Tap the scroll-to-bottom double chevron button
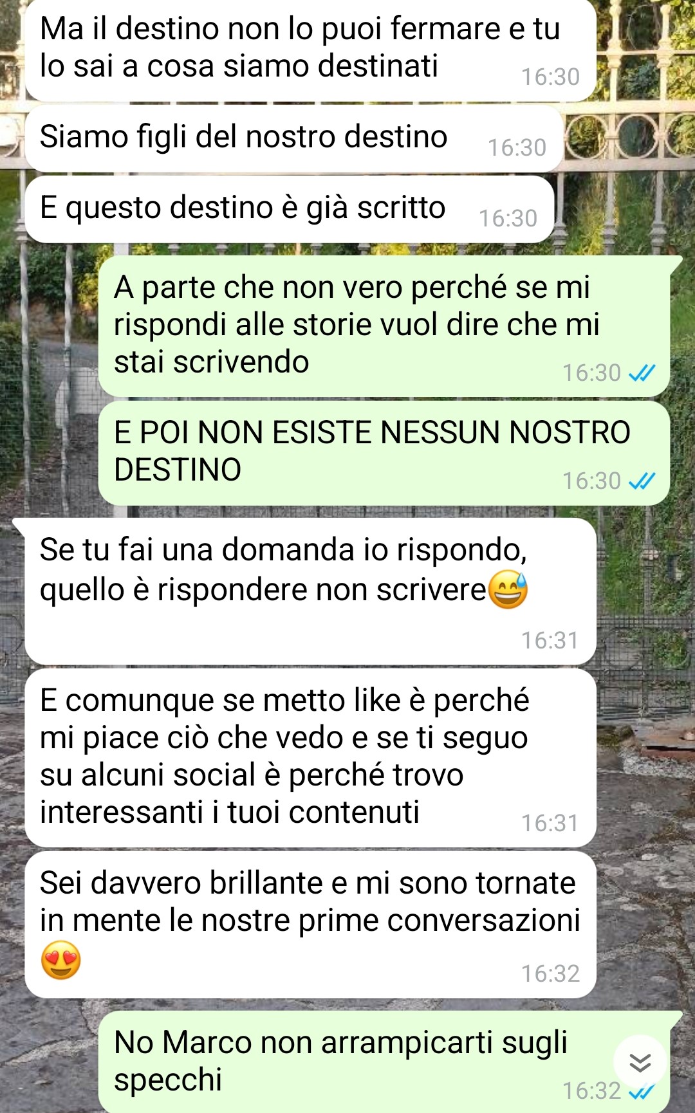 [640, 1062]
